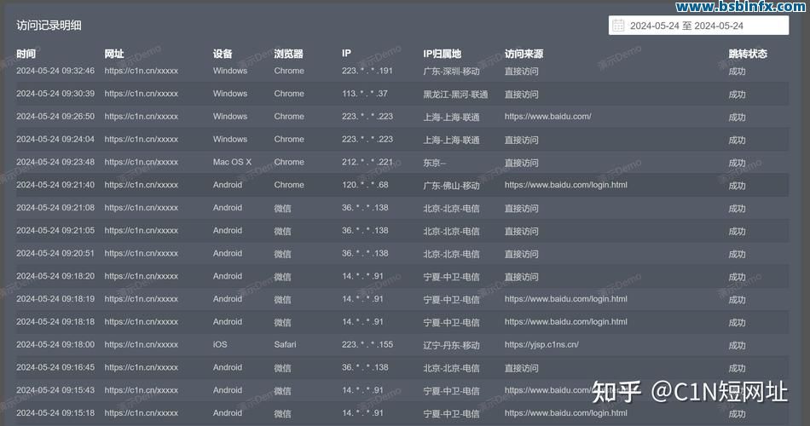810x426 pixels.
Task: Select timestamp 2024-05-24 09:30:39
Action: tap(55, 94)
